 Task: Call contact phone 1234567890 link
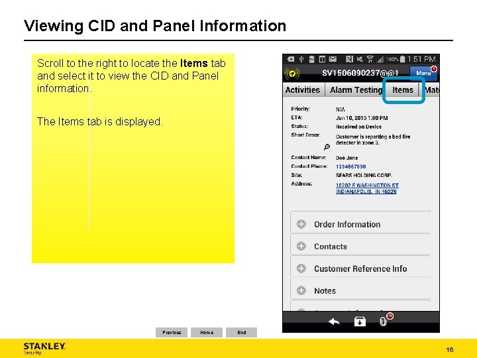350,166
